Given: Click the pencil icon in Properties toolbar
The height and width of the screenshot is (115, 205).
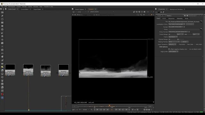Looking at the screenshot, I should [163, 12].
